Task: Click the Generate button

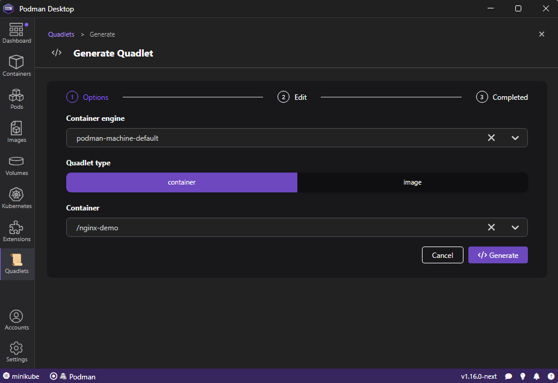Action: click(x=498, y=255)
